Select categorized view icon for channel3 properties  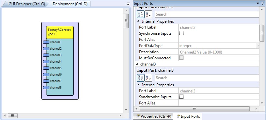point(141,78)
